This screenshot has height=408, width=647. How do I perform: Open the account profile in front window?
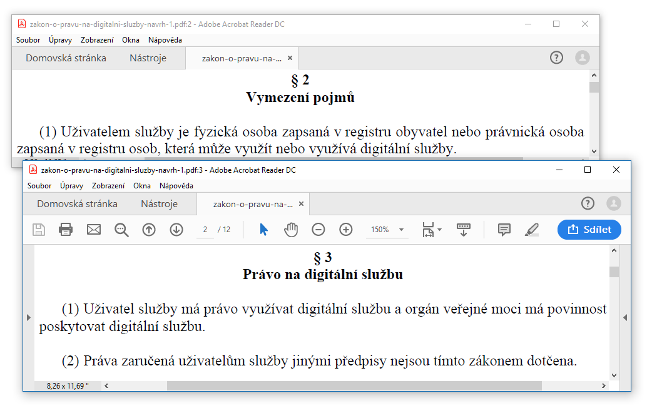[x=614, y=203]
